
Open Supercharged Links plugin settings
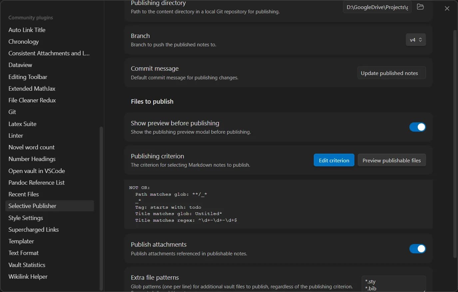[x=50, y=230]
